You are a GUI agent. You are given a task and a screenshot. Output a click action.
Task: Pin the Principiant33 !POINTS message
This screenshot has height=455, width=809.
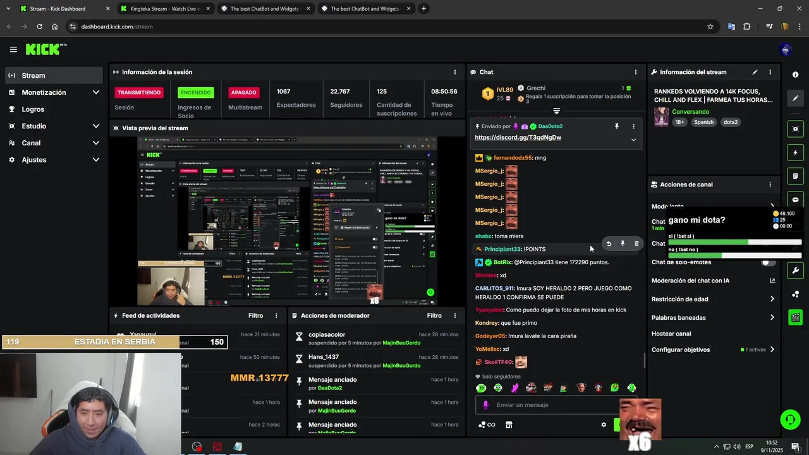(623, 243)
